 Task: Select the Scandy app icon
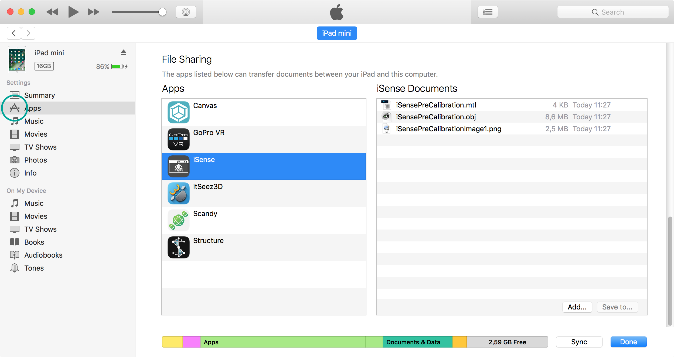(178, 220)
